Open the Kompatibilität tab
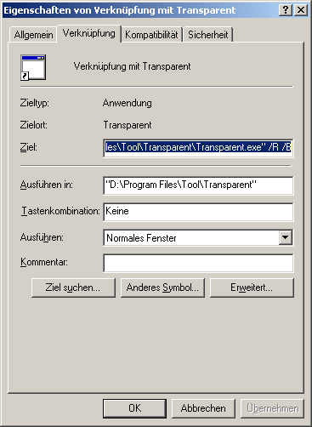This screenshot has width=312, height=427. [x=151, y=35]
